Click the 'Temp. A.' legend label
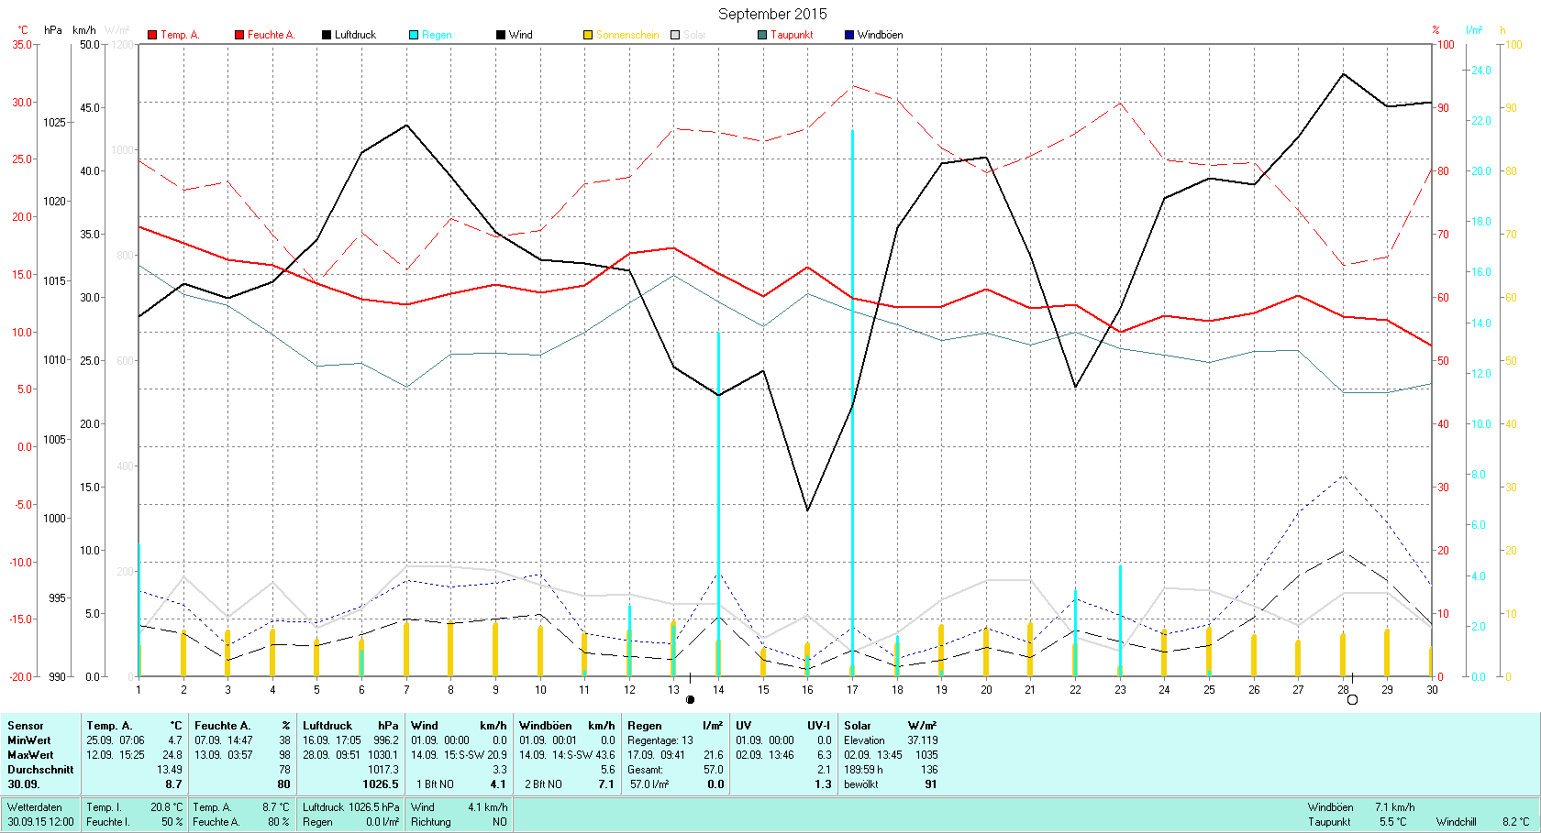Screen dimensions: 1541x833 180,35
